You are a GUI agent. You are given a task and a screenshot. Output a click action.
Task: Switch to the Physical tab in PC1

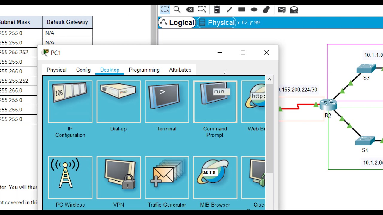click(x=57, y=70)
